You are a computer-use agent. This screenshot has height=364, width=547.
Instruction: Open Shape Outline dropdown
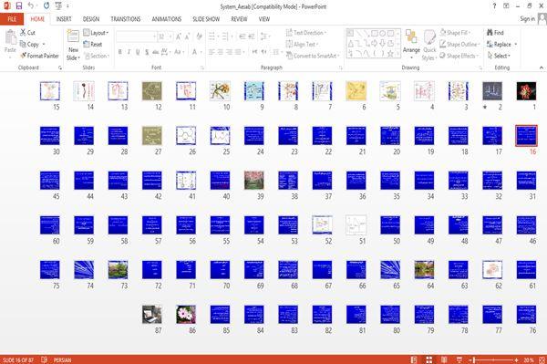point(459,44)
